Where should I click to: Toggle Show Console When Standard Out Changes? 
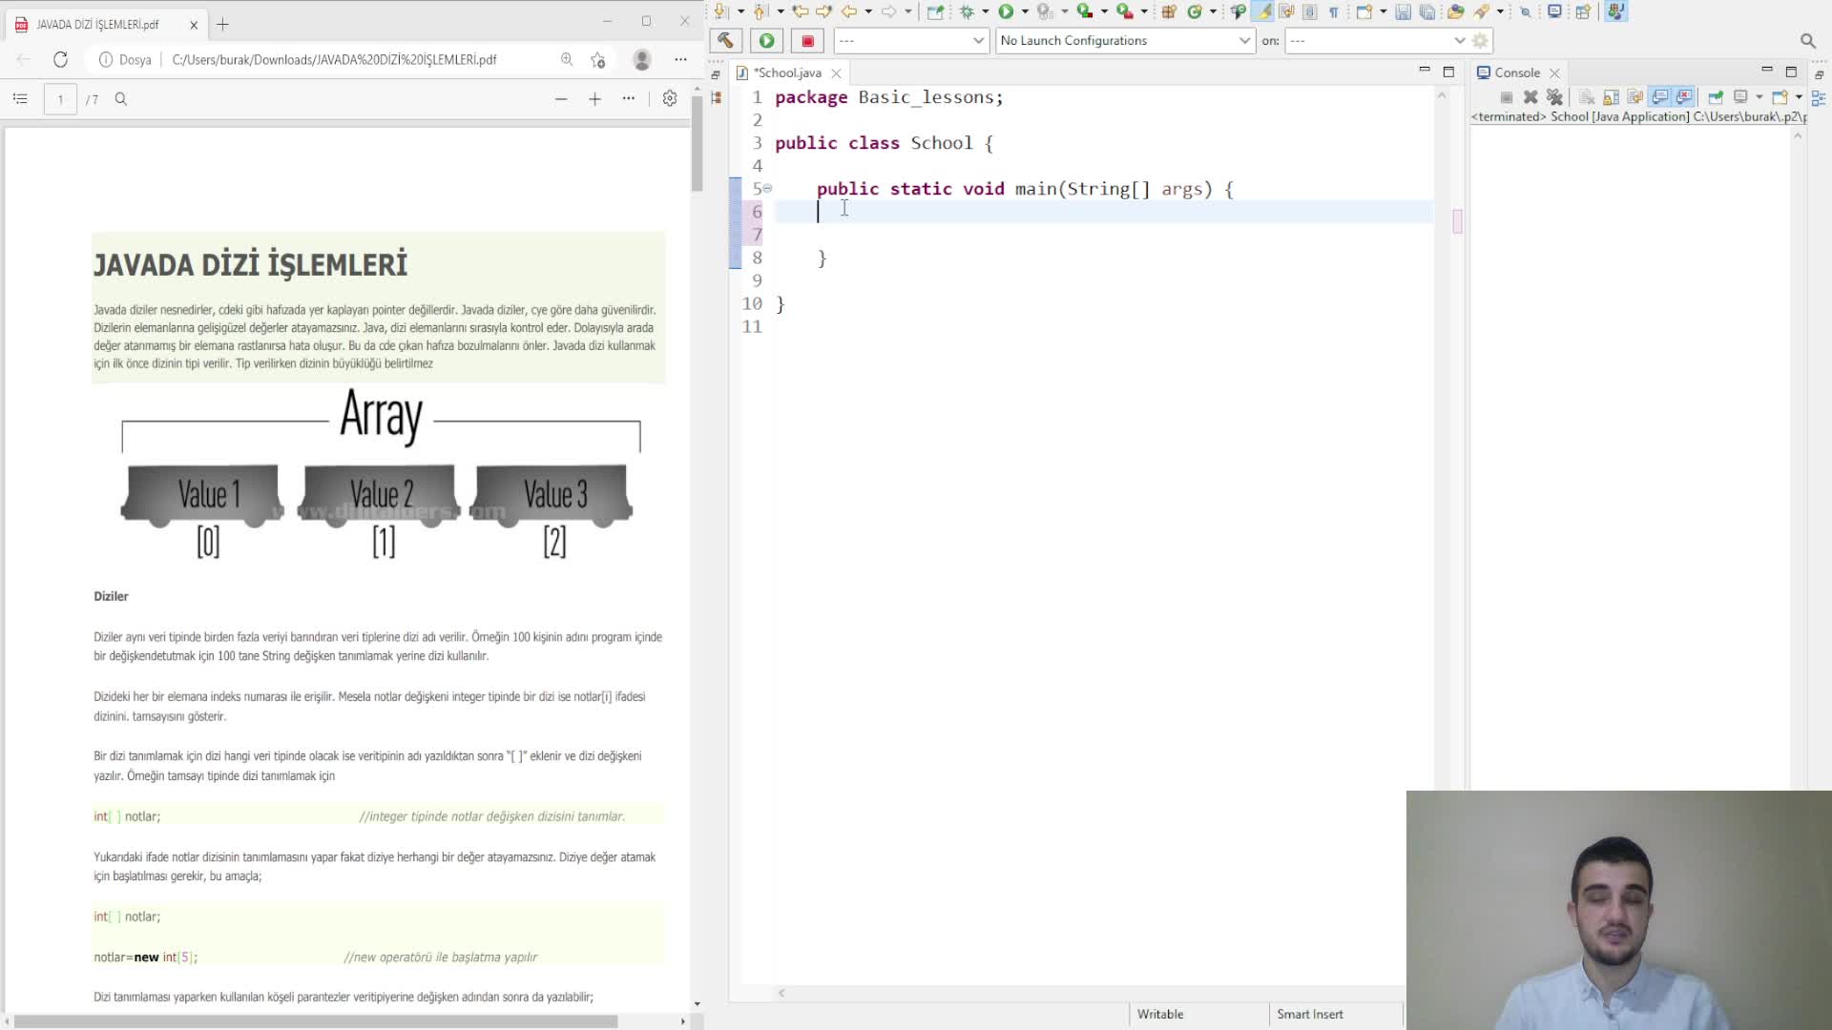point(1660,97)
